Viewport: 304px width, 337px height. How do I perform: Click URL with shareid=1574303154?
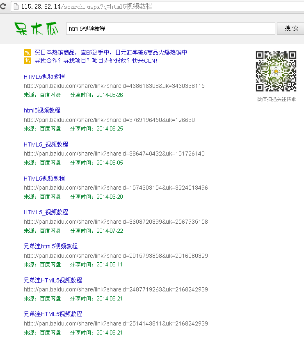point(116,188)
